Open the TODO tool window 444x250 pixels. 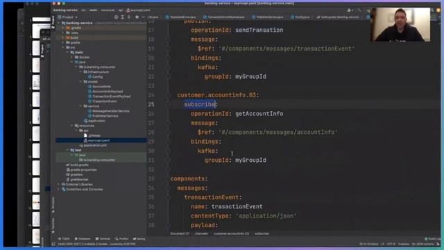64,239
